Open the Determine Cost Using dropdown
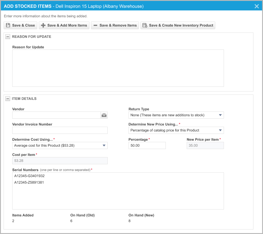The width and height of the screenshot is (263, 234). point(60,145)
